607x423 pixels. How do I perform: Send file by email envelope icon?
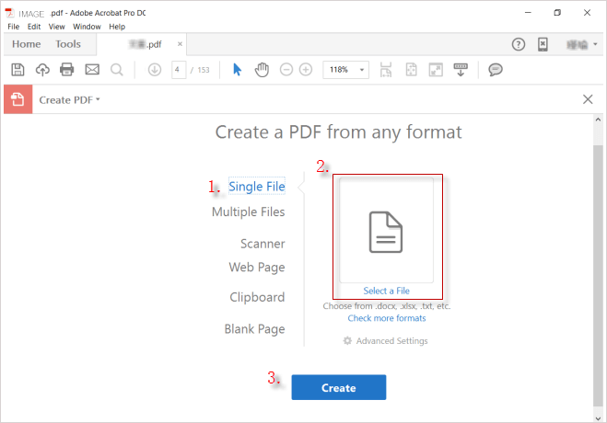92,70
